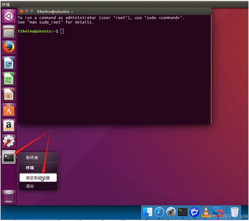Maximize the itheima@ubuntu terminal window
Image resolution: width=249 pixels, height=221 pixels.
click(x=32, y=11)
